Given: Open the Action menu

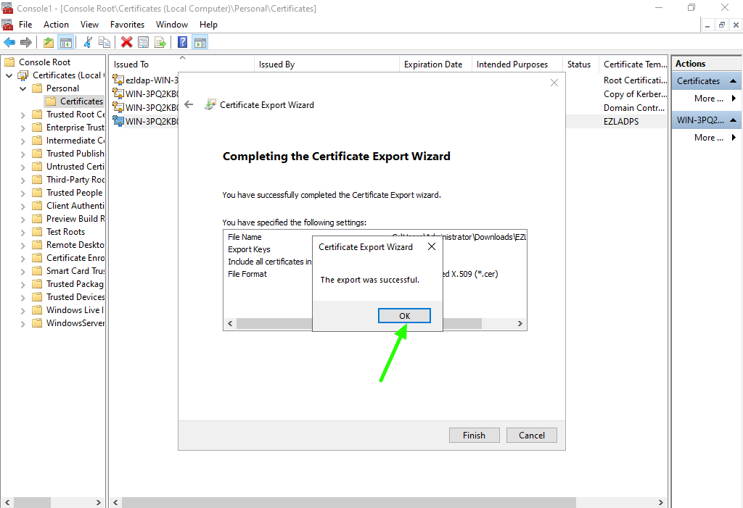Looking at the screenshot, I should coord(56,25).
